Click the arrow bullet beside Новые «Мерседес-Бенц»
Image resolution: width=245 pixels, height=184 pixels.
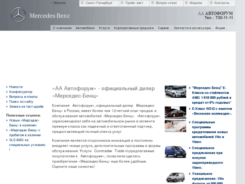7,121
